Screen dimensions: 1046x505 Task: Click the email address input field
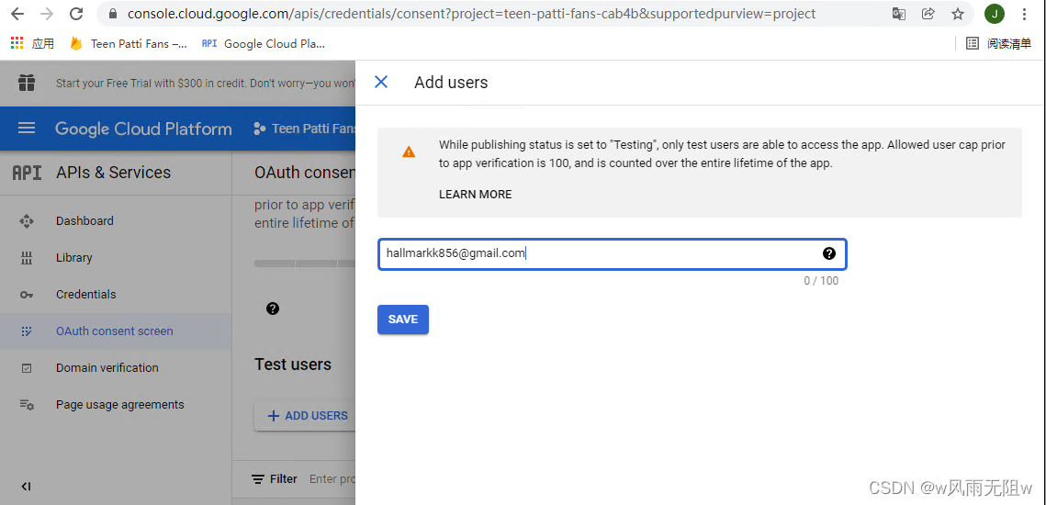(x=597, y=254)
